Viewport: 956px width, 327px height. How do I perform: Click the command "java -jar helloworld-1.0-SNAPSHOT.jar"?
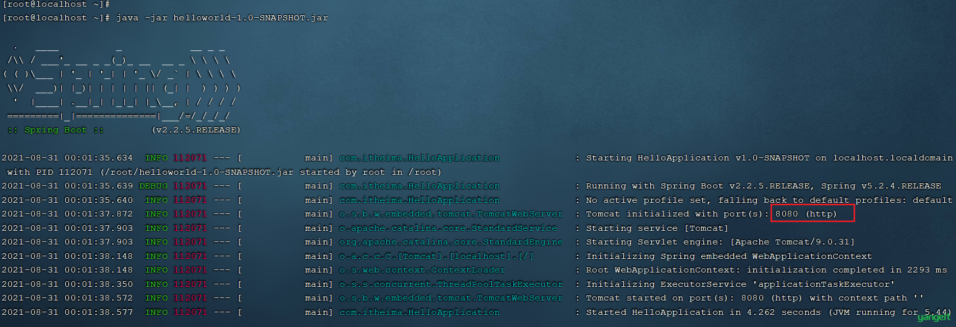222,18
